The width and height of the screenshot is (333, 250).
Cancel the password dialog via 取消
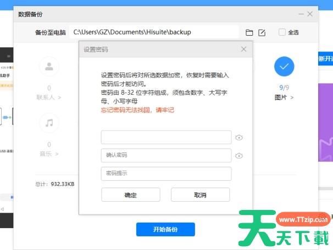pos(200,195)
